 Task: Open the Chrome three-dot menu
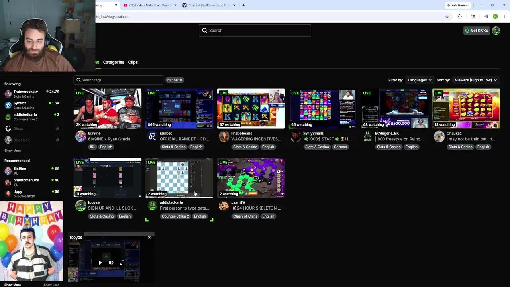point(504,16)
